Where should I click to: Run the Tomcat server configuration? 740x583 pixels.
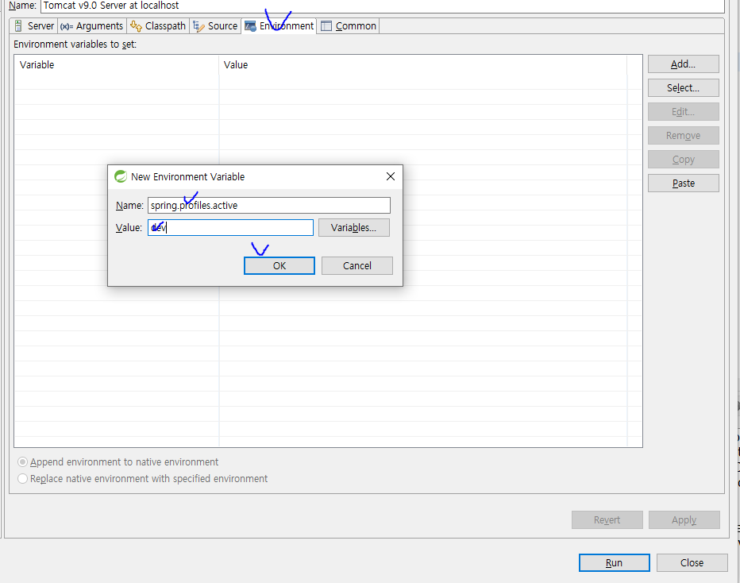pyautogui.click(x=614, y=562)
